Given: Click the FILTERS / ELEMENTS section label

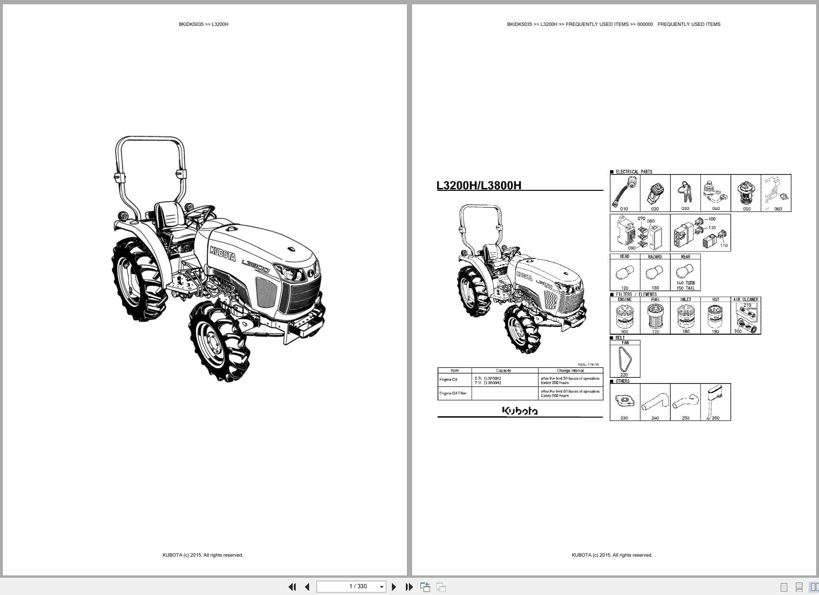Looking at the screenshot, I should click(636, 294).
